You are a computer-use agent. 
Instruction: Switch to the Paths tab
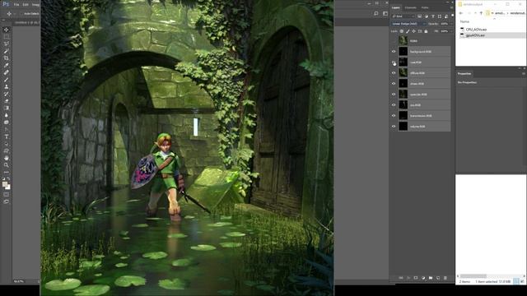click(425, 7)
